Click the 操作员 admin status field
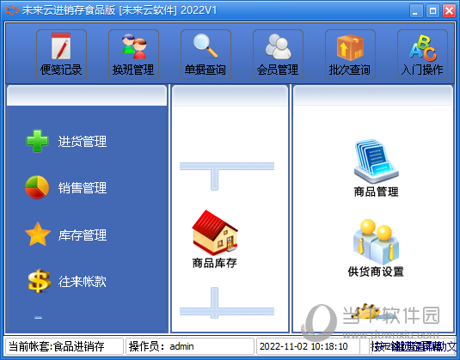This screenshot has width=460, height=360. click(190, 346)
